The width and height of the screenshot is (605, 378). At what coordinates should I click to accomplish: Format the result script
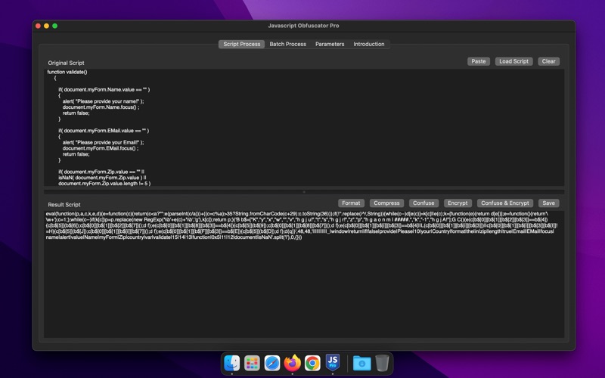(351, 203)
